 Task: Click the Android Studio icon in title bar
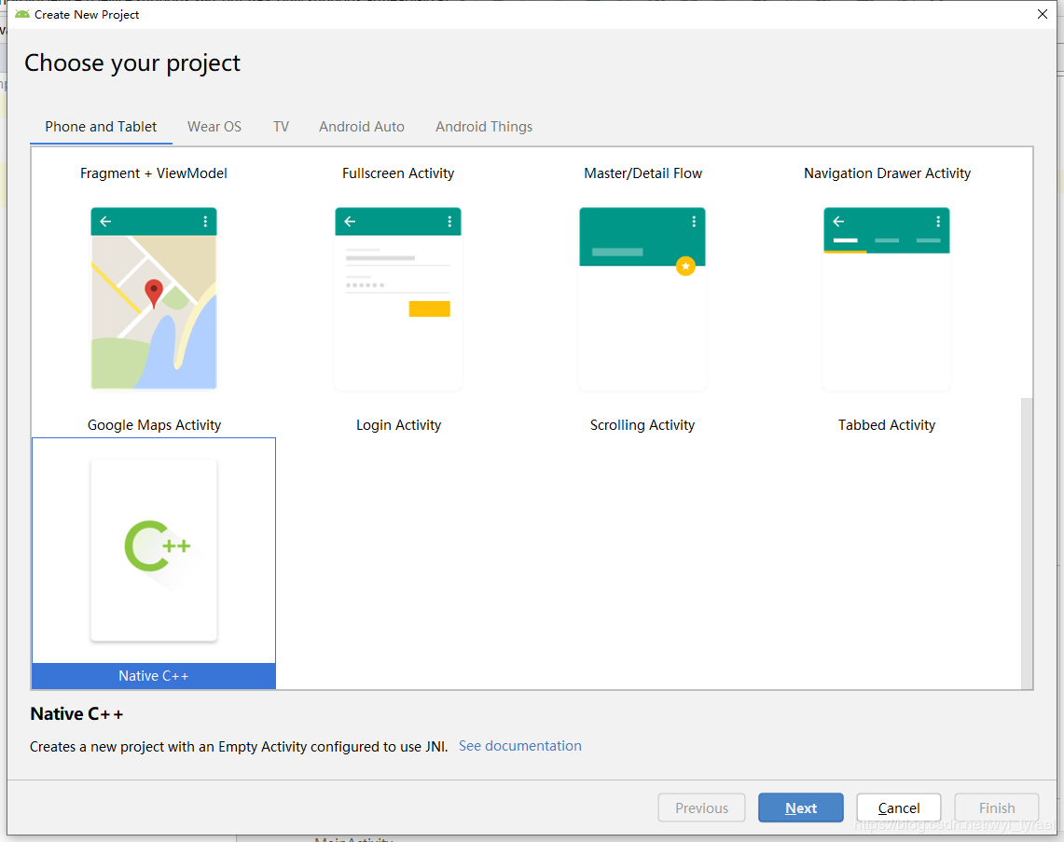click(x=22, y=14)
